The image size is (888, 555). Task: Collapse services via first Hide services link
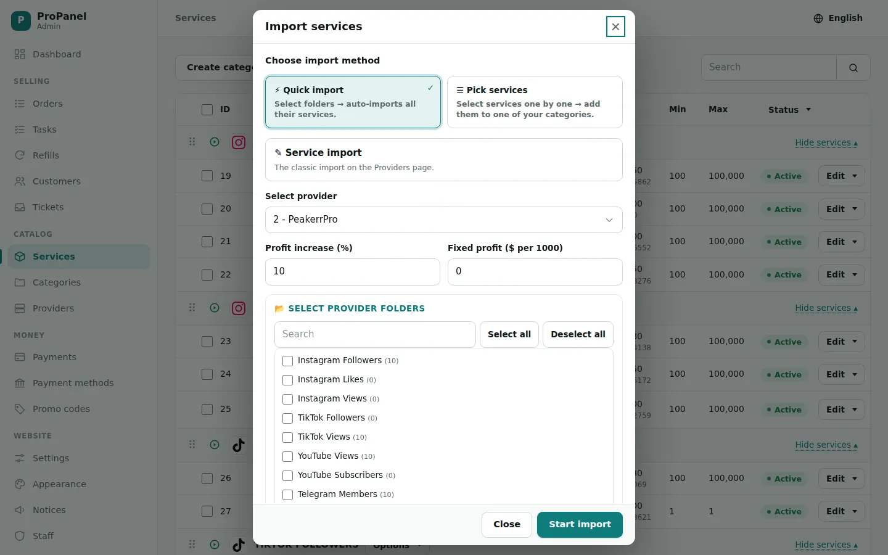point(826,142)
